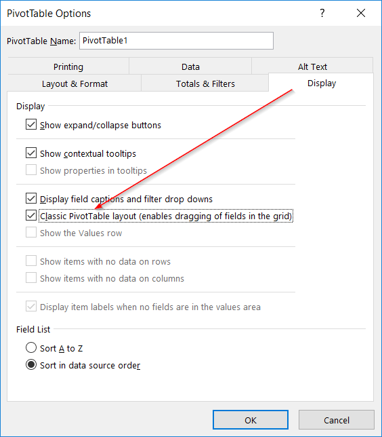Enable Show items with no data on rows

(x=31, y=261)
